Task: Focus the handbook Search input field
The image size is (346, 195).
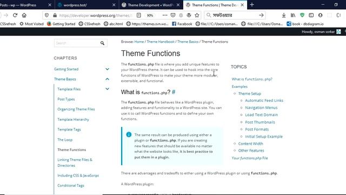Action: click(77, 43)
